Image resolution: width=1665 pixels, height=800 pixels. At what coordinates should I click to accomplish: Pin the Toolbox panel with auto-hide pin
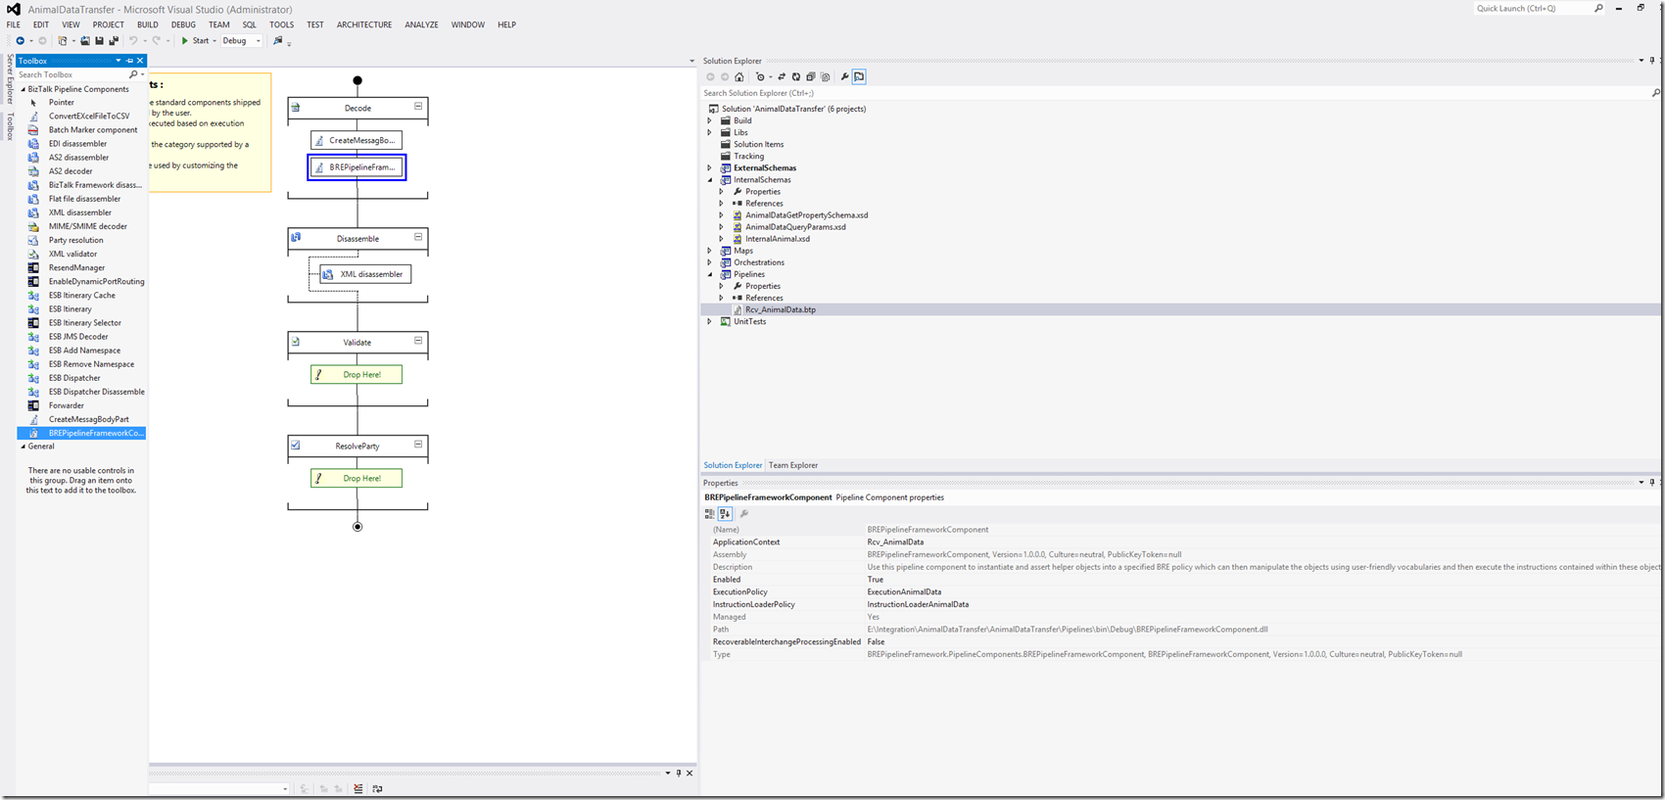129,61
